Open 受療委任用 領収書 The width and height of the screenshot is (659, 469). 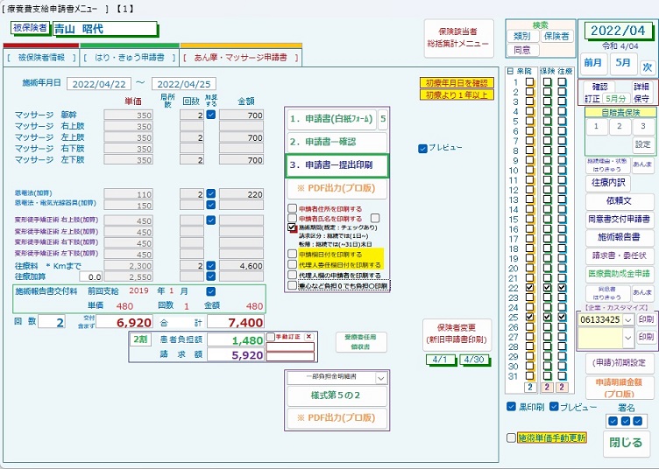click(x=360, y=341)
